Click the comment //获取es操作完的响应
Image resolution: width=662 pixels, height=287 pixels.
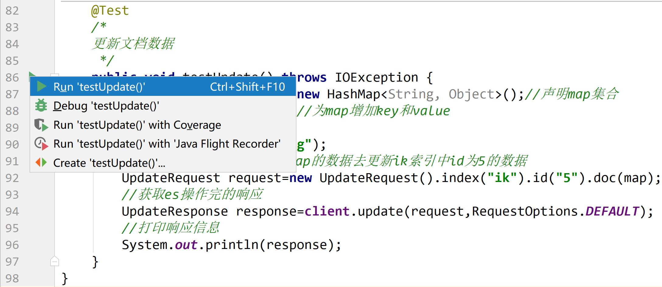(x=192, y=194)
